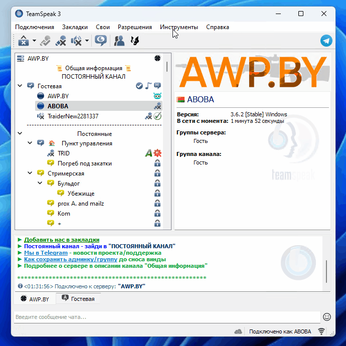Select user TRID in Пункт управления
The width and height of the screenshot is (346, 346).
[64, 153]
